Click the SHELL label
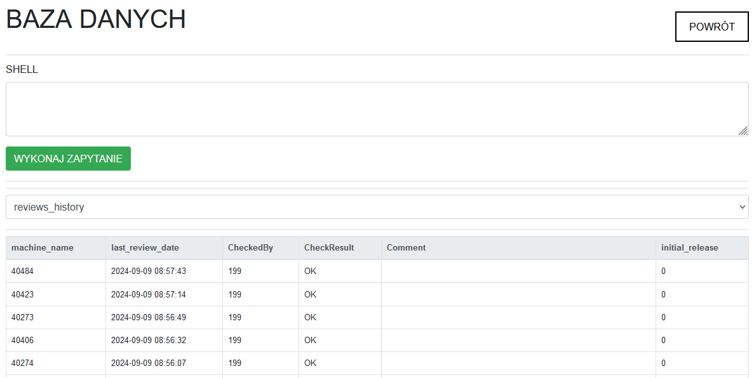Screen dimensions: 754x378 tap(22, 70)
